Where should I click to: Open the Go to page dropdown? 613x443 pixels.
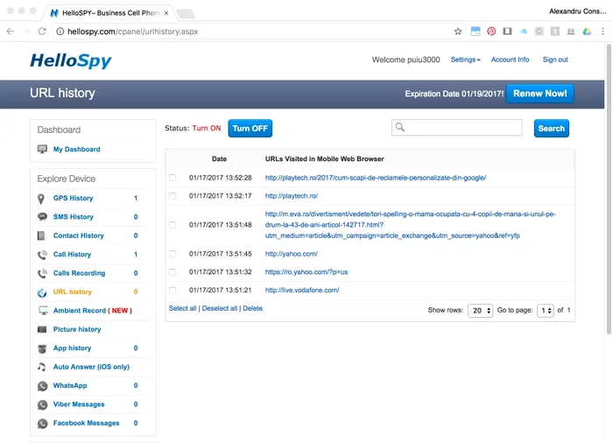click(546, 311)
